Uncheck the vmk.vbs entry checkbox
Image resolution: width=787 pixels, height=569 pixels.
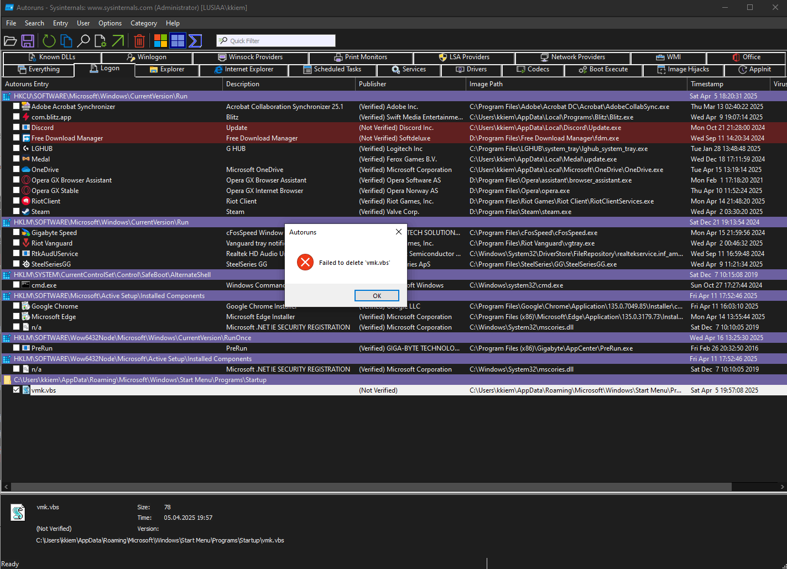[17, 390]
